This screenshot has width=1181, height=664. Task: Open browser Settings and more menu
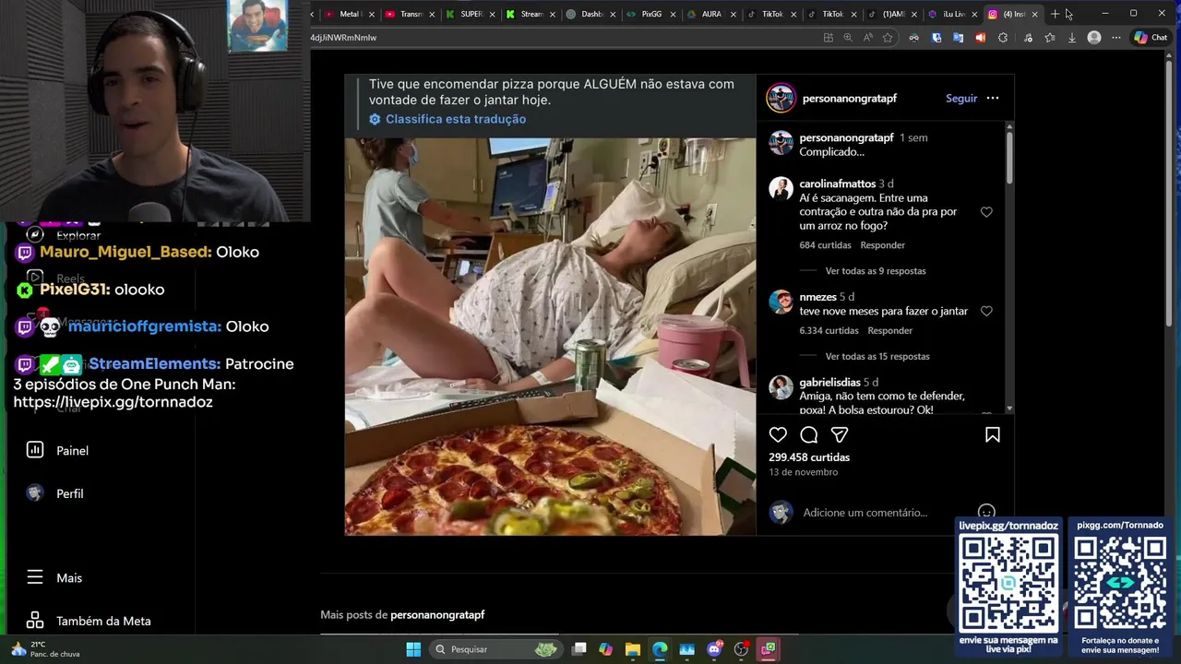pos(1115,38)
